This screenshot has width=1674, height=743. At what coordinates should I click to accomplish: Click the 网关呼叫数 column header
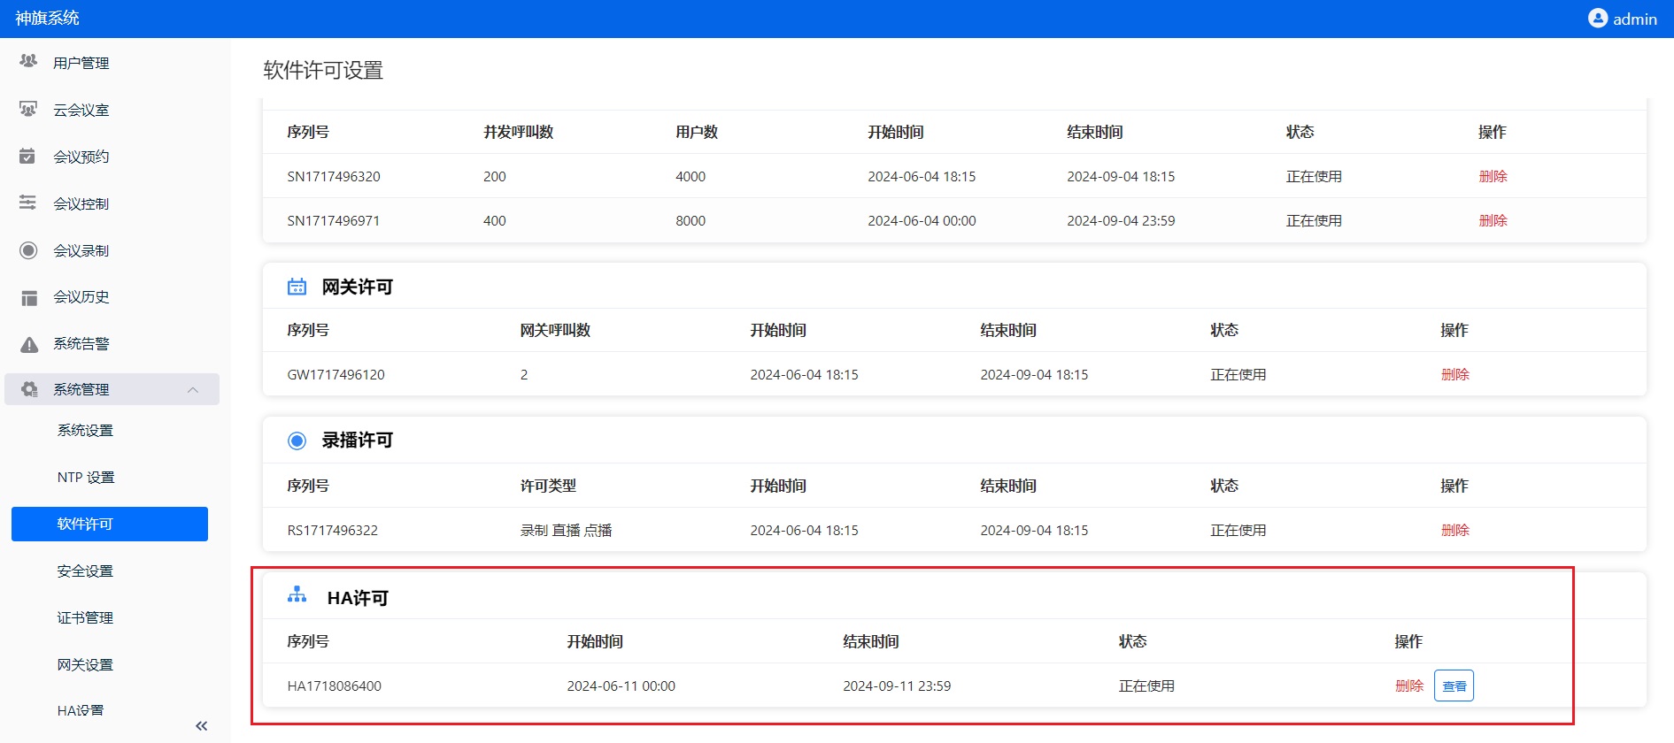555,330
